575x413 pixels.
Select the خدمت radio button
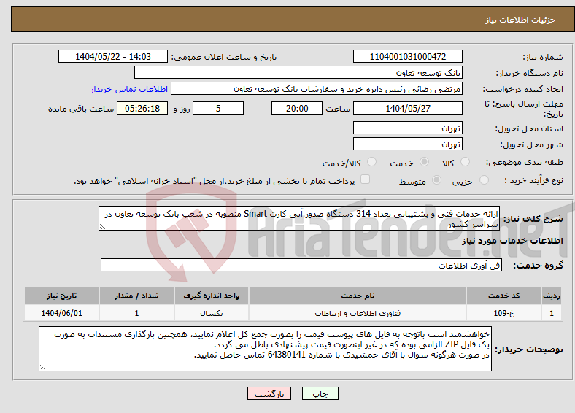[x=424, y=162]
